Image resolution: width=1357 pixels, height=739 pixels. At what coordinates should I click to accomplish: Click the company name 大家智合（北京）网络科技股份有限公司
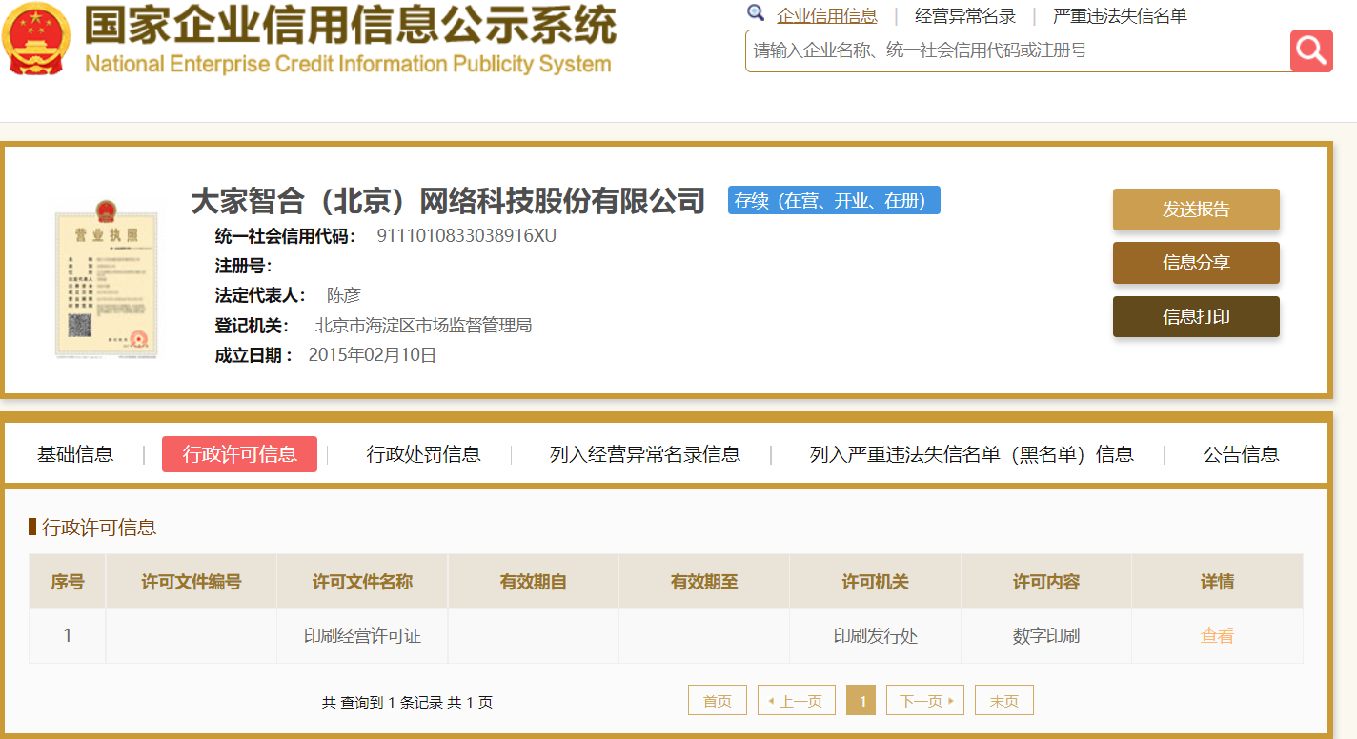(448, 201)
